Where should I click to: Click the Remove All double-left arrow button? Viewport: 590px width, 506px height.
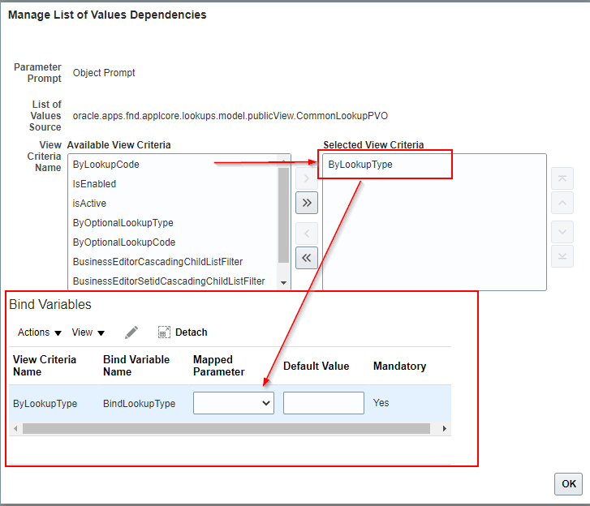(x=306, y=258)
